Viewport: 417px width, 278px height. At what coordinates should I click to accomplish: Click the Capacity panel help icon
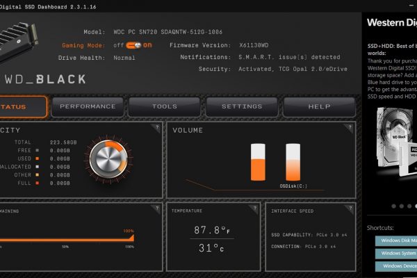tap(157, 127)
